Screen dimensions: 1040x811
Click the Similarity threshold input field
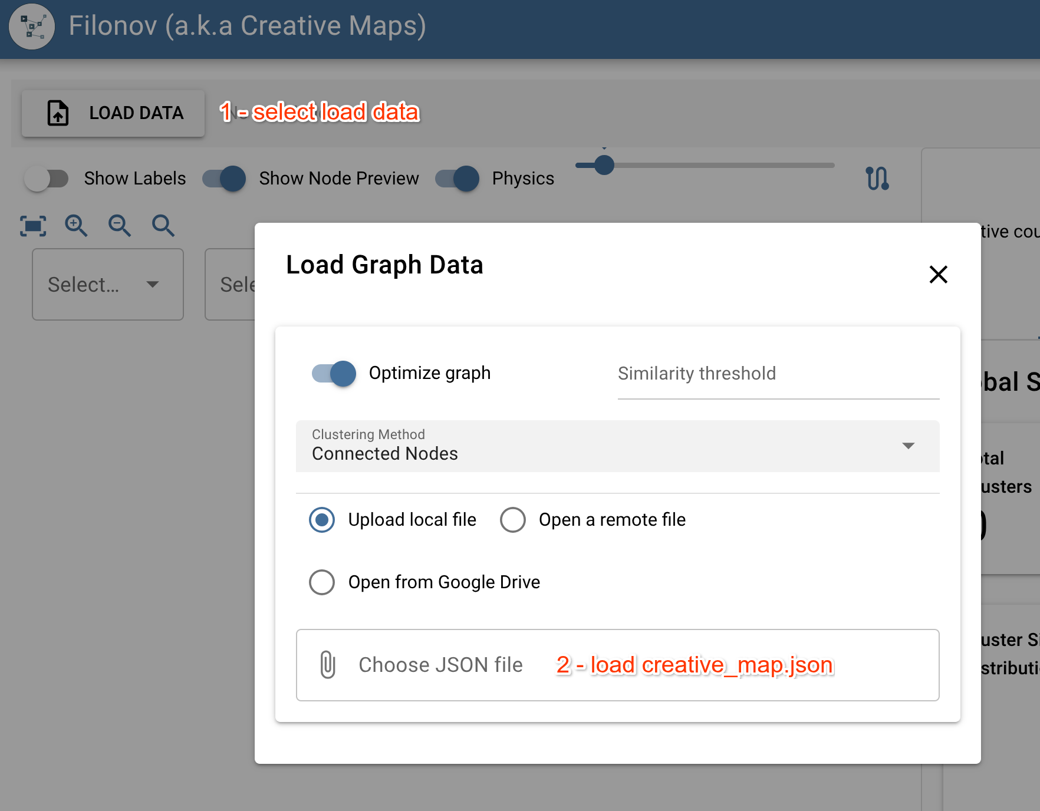click(x=778, y=374)
